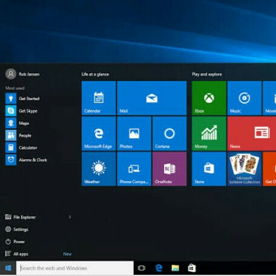Click the Search the web and Windows box
Viewport: 276px width, 276px height.
[75, 268]
